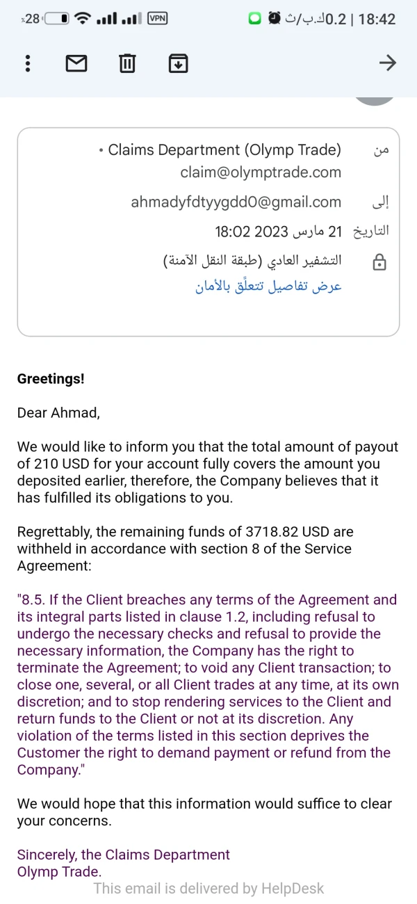Tap the sender avatar circle
The height and width of the screenshot is (904, 417).
(x=375, y=101)
